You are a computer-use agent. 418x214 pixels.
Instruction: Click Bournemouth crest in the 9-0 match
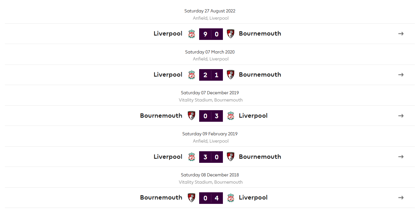coord(230,34)
